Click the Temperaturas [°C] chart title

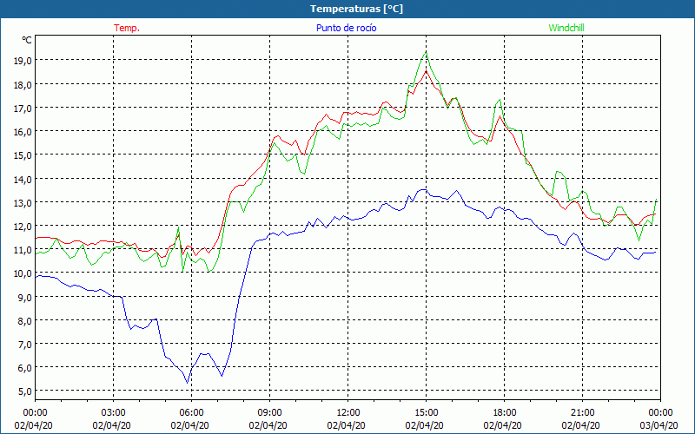click(x=356, y=9)
